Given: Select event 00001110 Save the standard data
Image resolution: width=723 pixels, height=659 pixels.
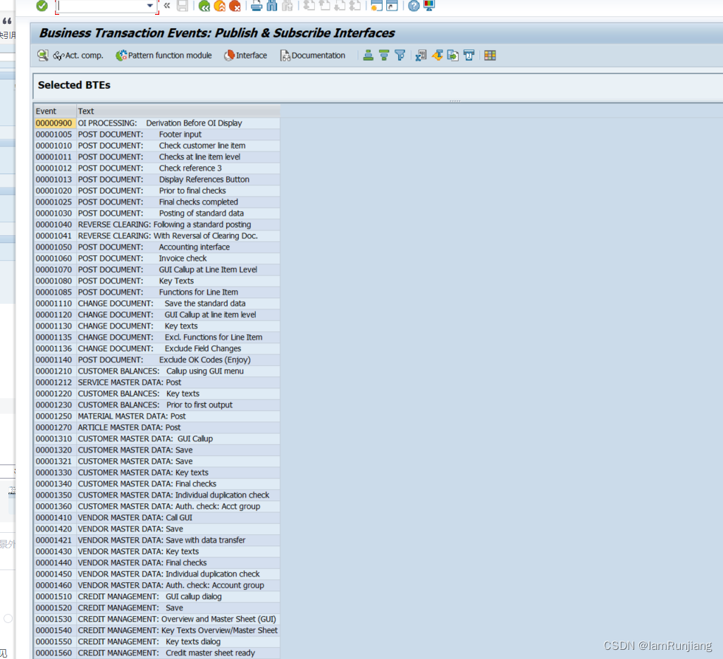Looking at the screenshot, I should tap(156, 304).
